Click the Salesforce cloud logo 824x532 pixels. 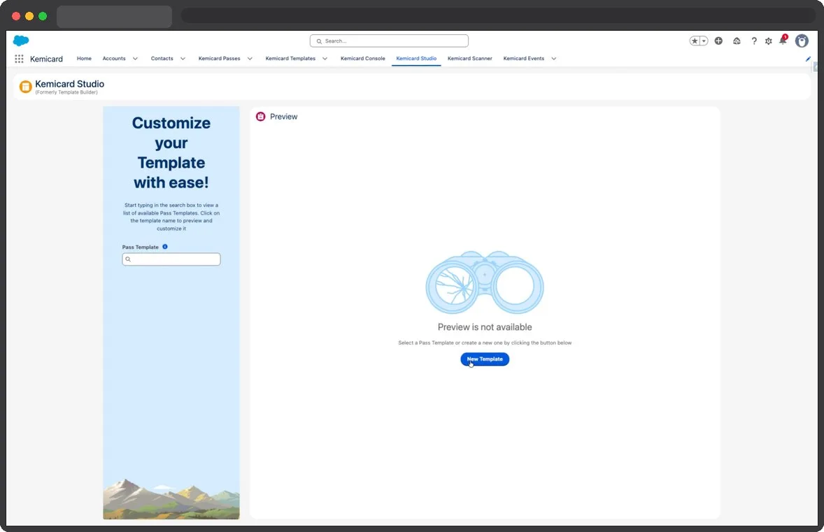coord(21,41)
